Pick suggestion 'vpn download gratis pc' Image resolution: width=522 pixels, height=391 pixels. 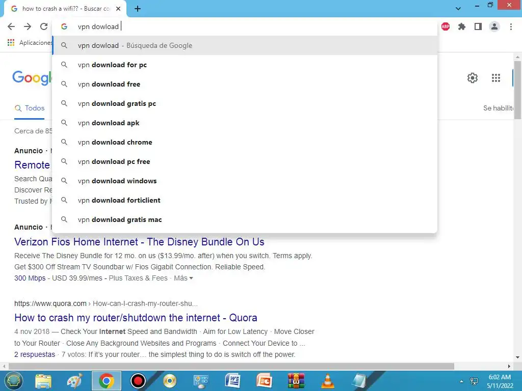click(x=245, y=103)
